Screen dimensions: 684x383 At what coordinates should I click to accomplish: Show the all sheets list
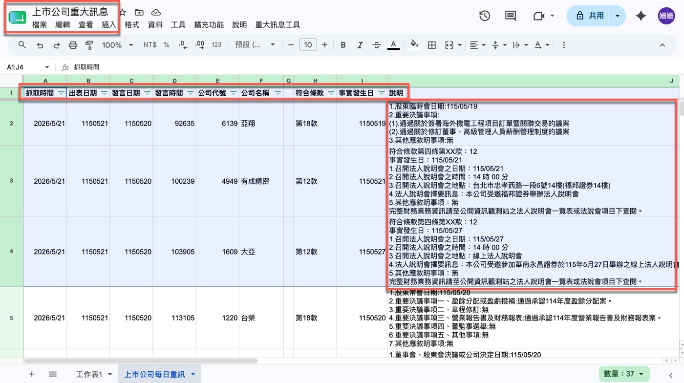click(x=53, y=374)
